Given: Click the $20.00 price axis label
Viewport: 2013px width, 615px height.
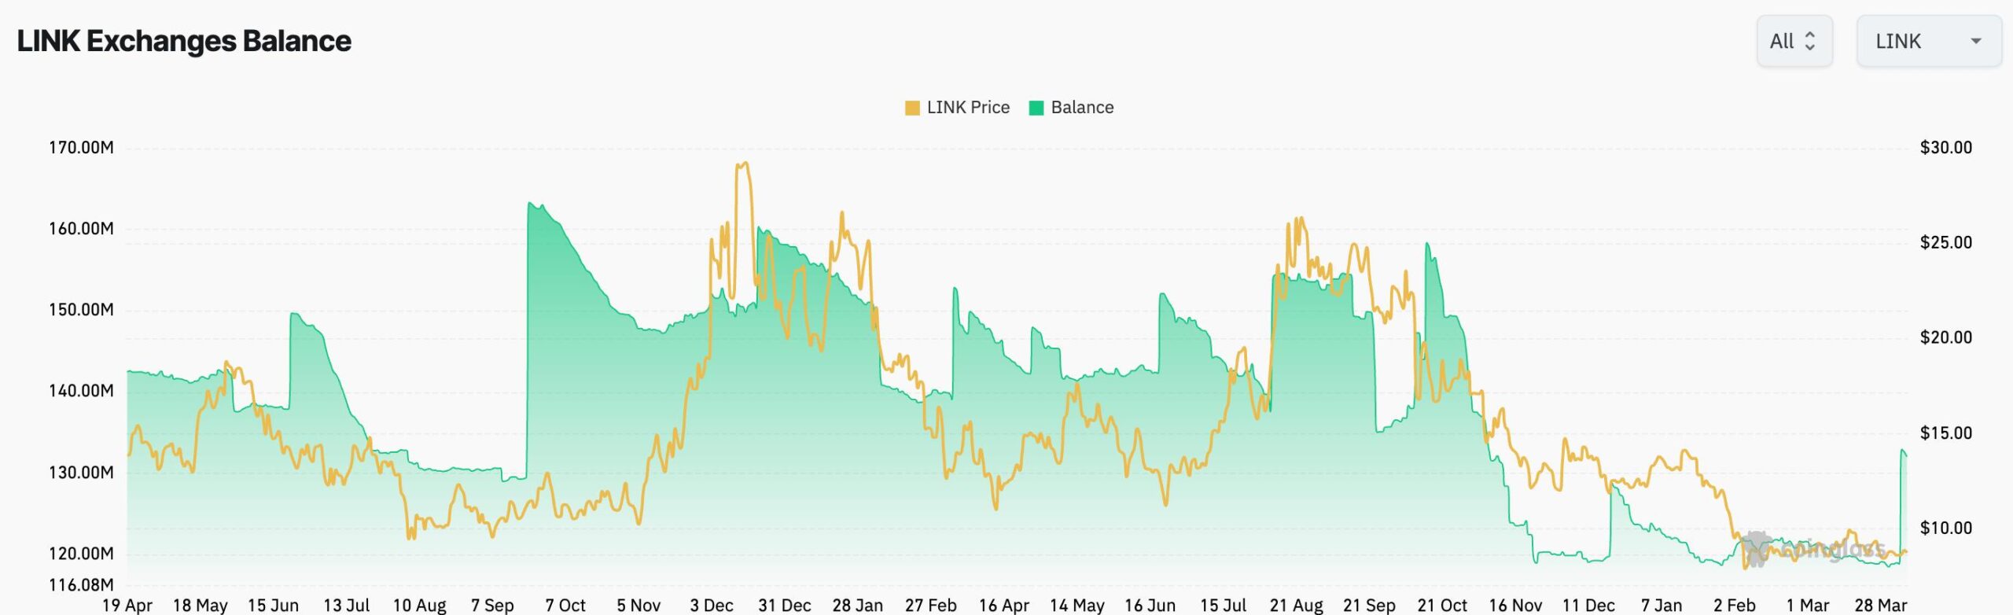Looking at the screenshot, I should coord(1946,337).
